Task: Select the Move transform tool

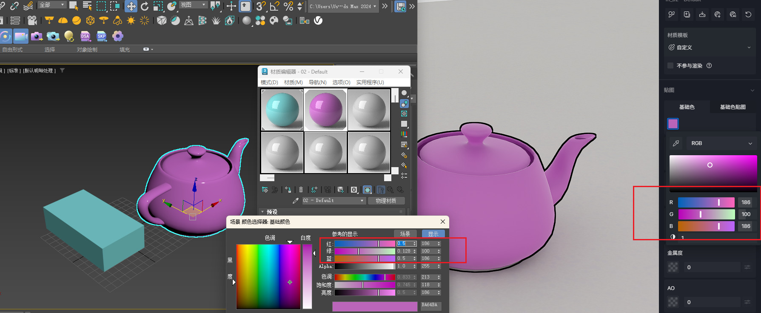Action: pyautogui.click(x=131, y=6)
